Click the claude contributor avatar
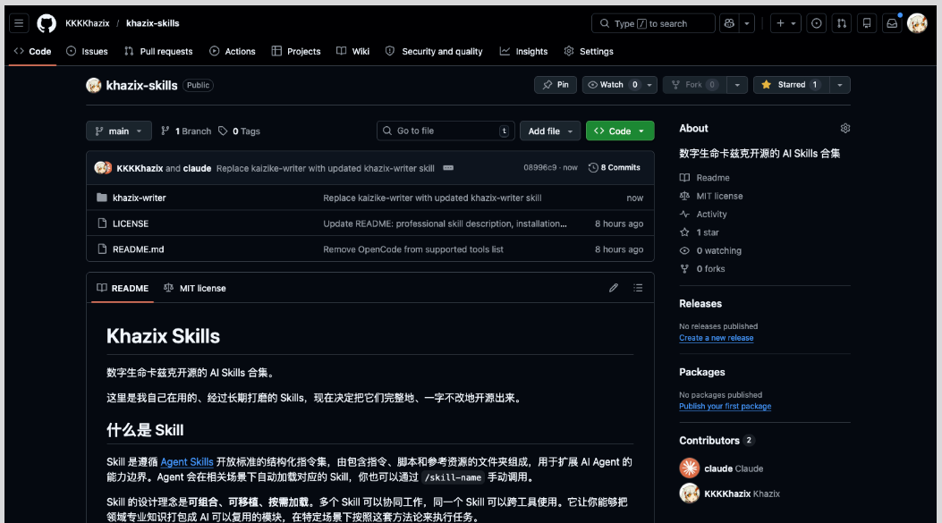The image size is (942, 523). point(689,468)
